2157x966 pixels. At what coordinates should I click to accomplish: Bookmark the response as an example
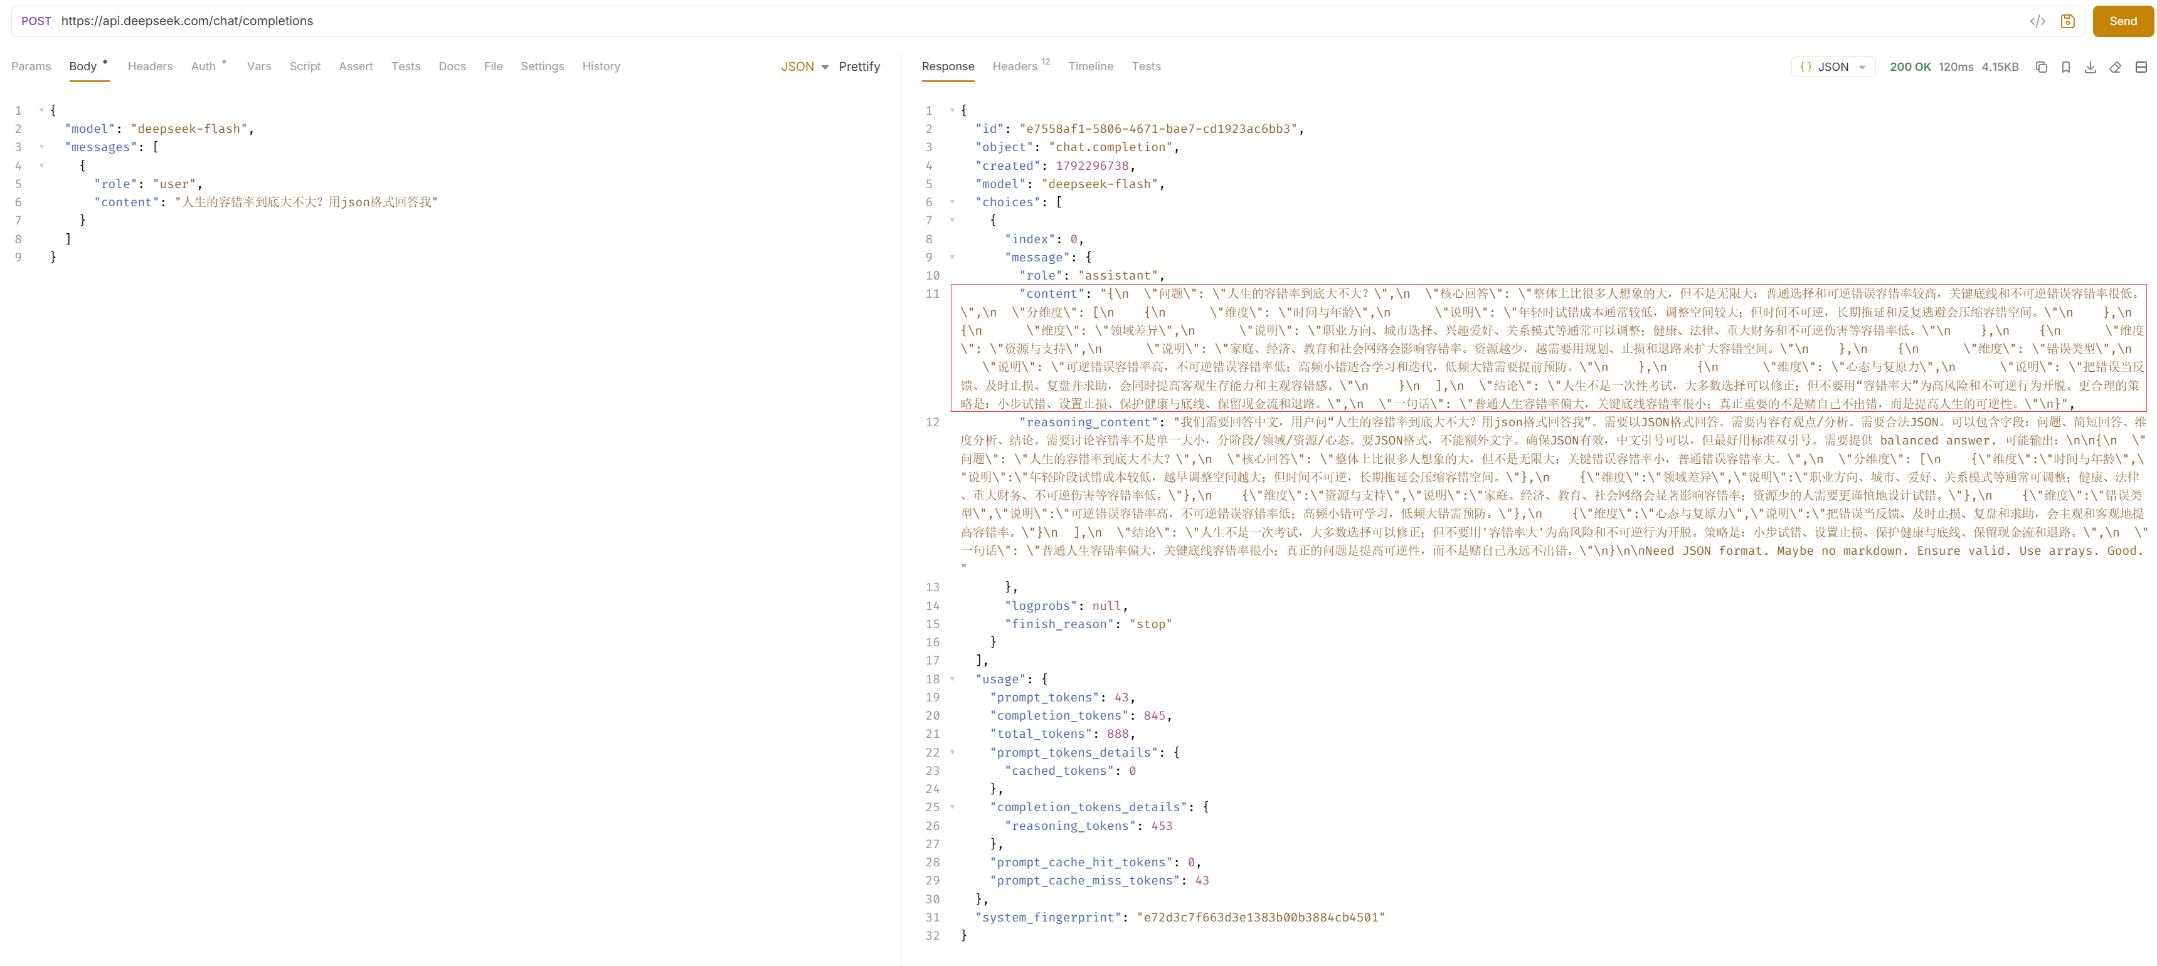click(2065, 67)
